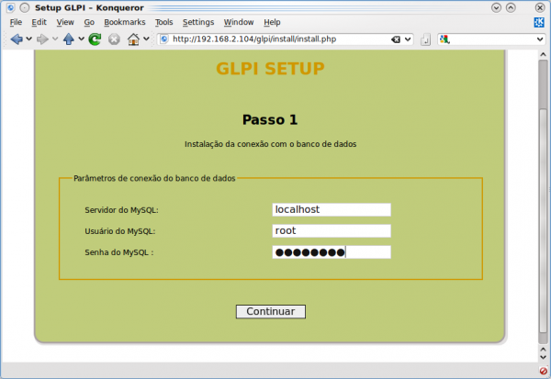Open the Bookmarks menu

pos(125,22)
